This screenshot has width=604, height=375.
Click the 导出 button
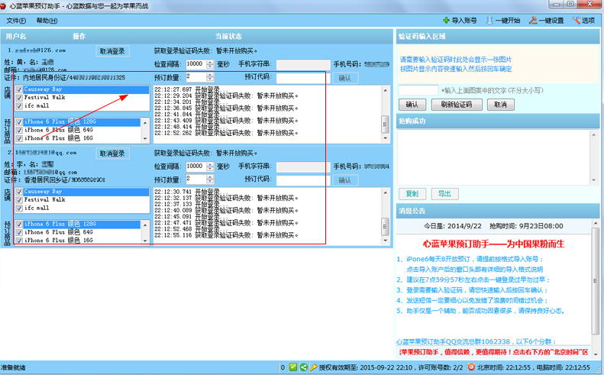click(x=445, y=194)
